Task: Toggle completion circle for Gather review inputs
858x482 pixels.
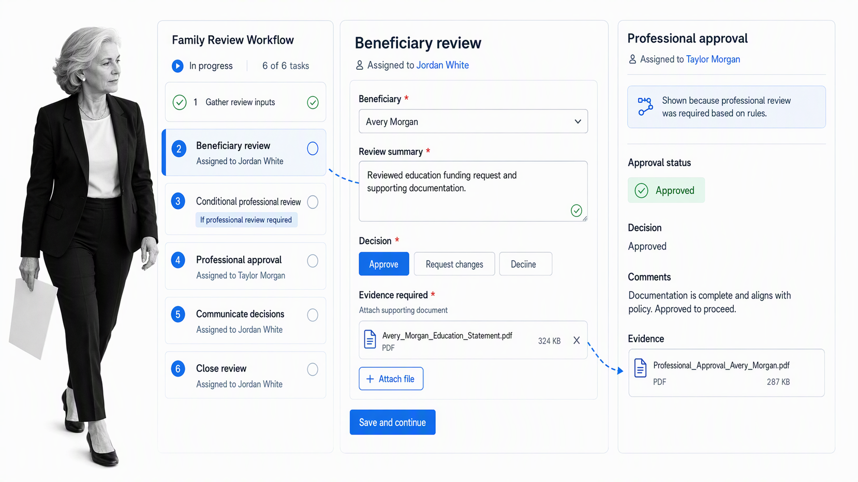Action: coord(313,102)
